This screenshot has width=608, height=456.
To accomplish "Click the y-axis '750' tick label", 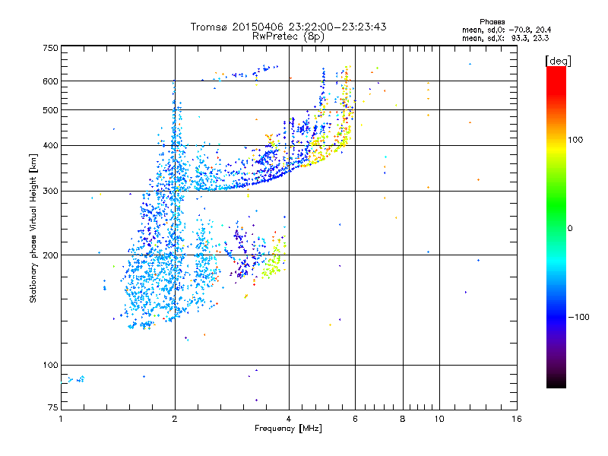I will click(50, 48).
